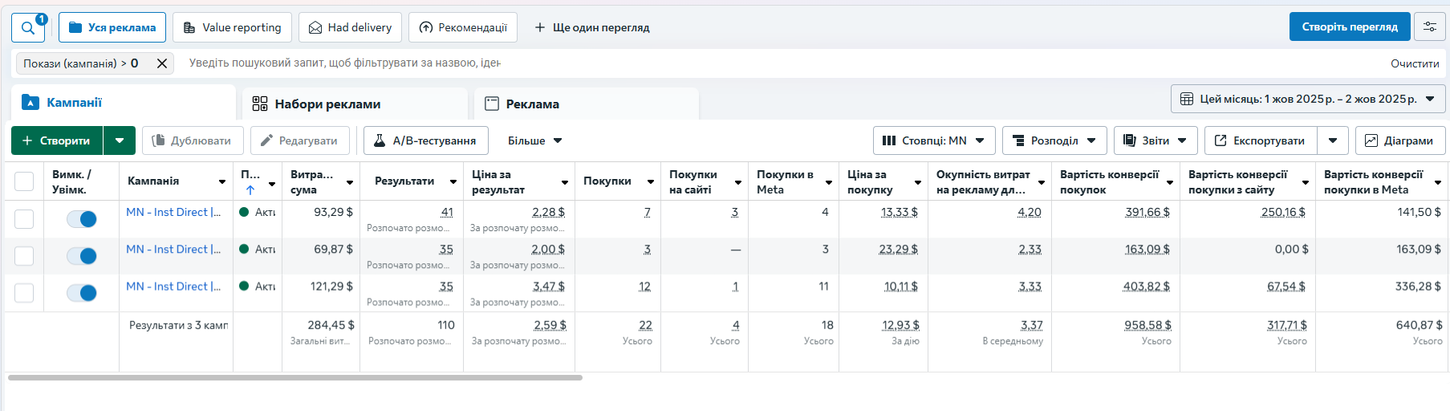Select the Рекомендації view
This screenshot has width=1450, height=411.
[463, 27]
